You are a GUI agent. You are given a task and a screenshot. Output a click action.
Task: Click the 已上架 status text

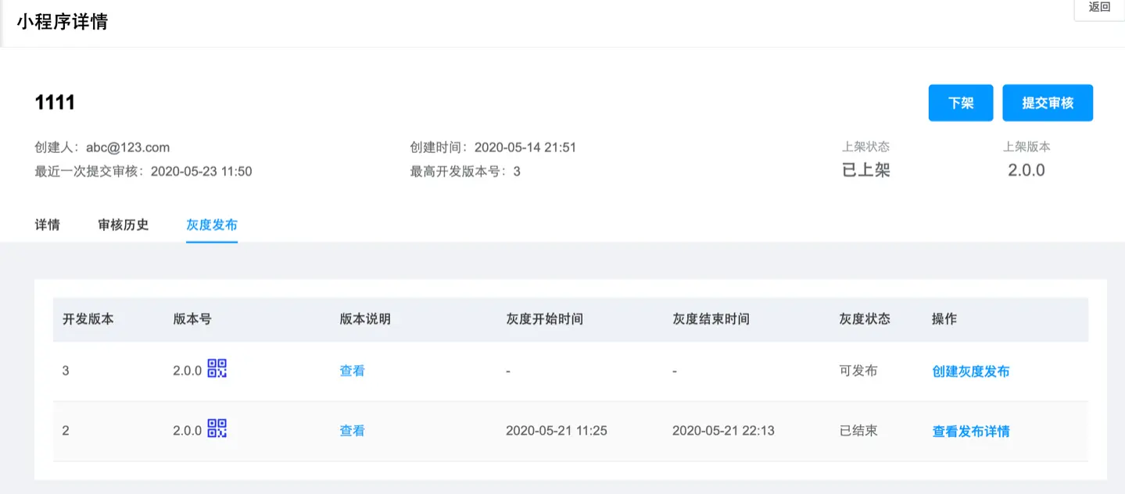click(865, 169)
